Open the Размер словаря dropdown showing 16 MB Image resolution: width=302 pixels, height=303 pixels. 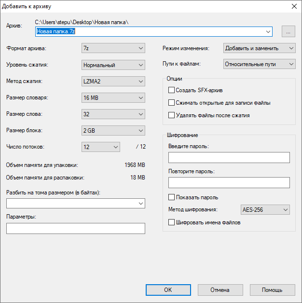(x=113, y=98)
